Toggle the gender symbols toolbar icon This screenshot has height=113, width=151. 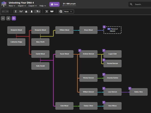(21, 12)
